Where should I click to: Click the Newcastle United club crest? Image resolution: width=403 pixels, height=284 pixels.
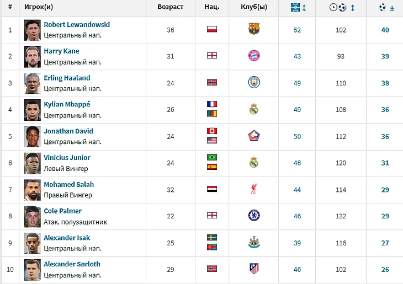(254, 242)
